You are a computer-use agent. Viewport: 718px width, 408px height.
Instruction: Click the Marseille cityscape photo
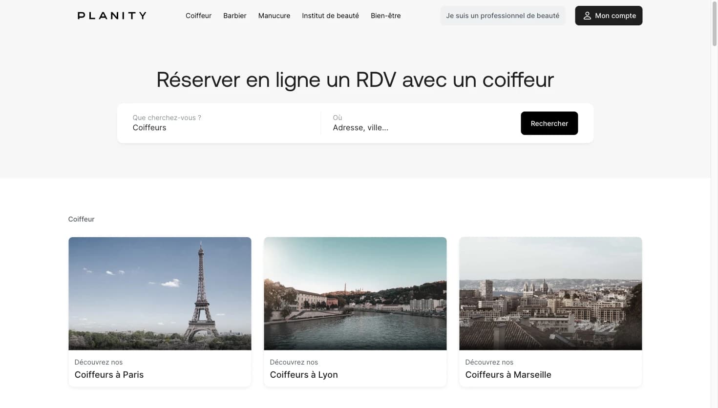coord(550,293)
